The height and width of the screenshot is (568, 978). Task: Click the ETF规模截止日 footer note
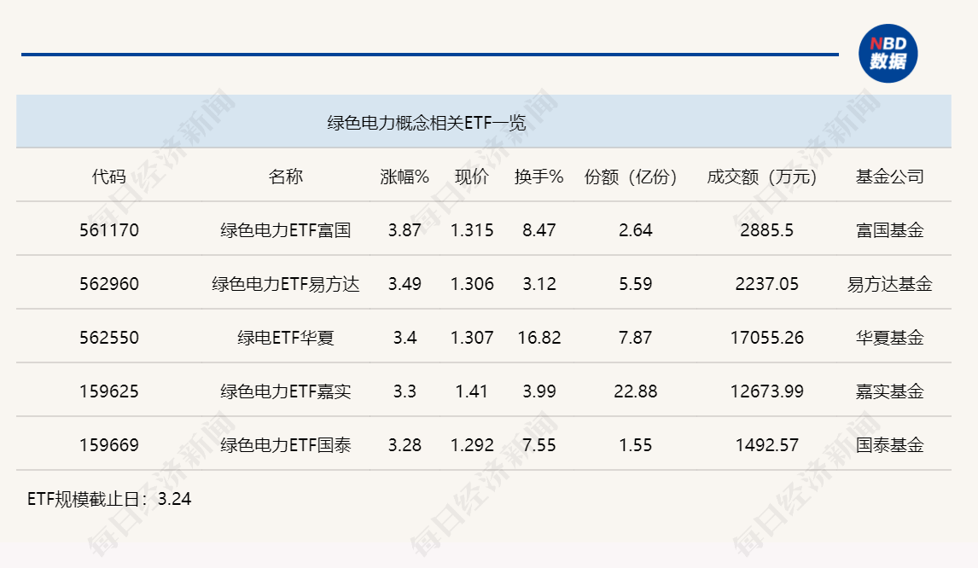(109, 499)
